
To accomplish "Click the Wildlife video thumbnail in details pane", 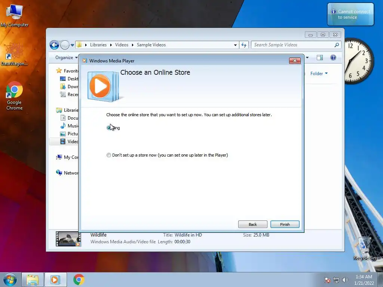I will click(68, 239).
